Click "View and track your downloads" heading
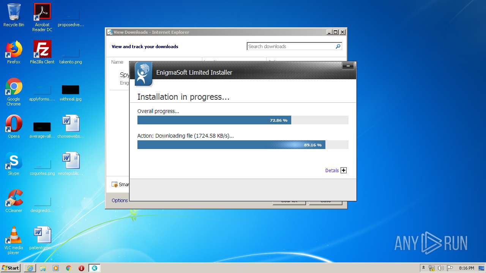The image size is (486, 273). (x=145, y=47)
